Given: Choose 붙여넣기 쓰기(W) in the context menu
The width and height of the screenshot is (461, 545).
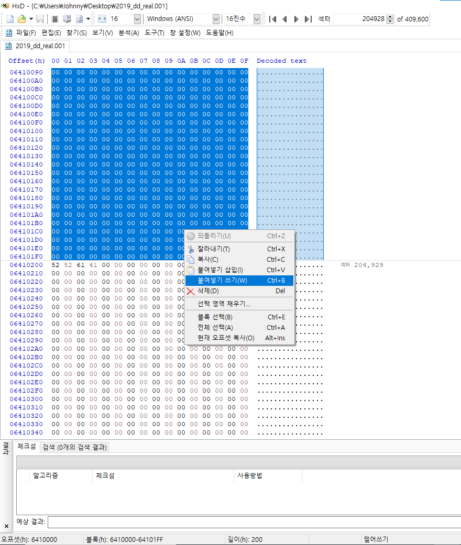Looking at the screenshot, I should [240, 280].
